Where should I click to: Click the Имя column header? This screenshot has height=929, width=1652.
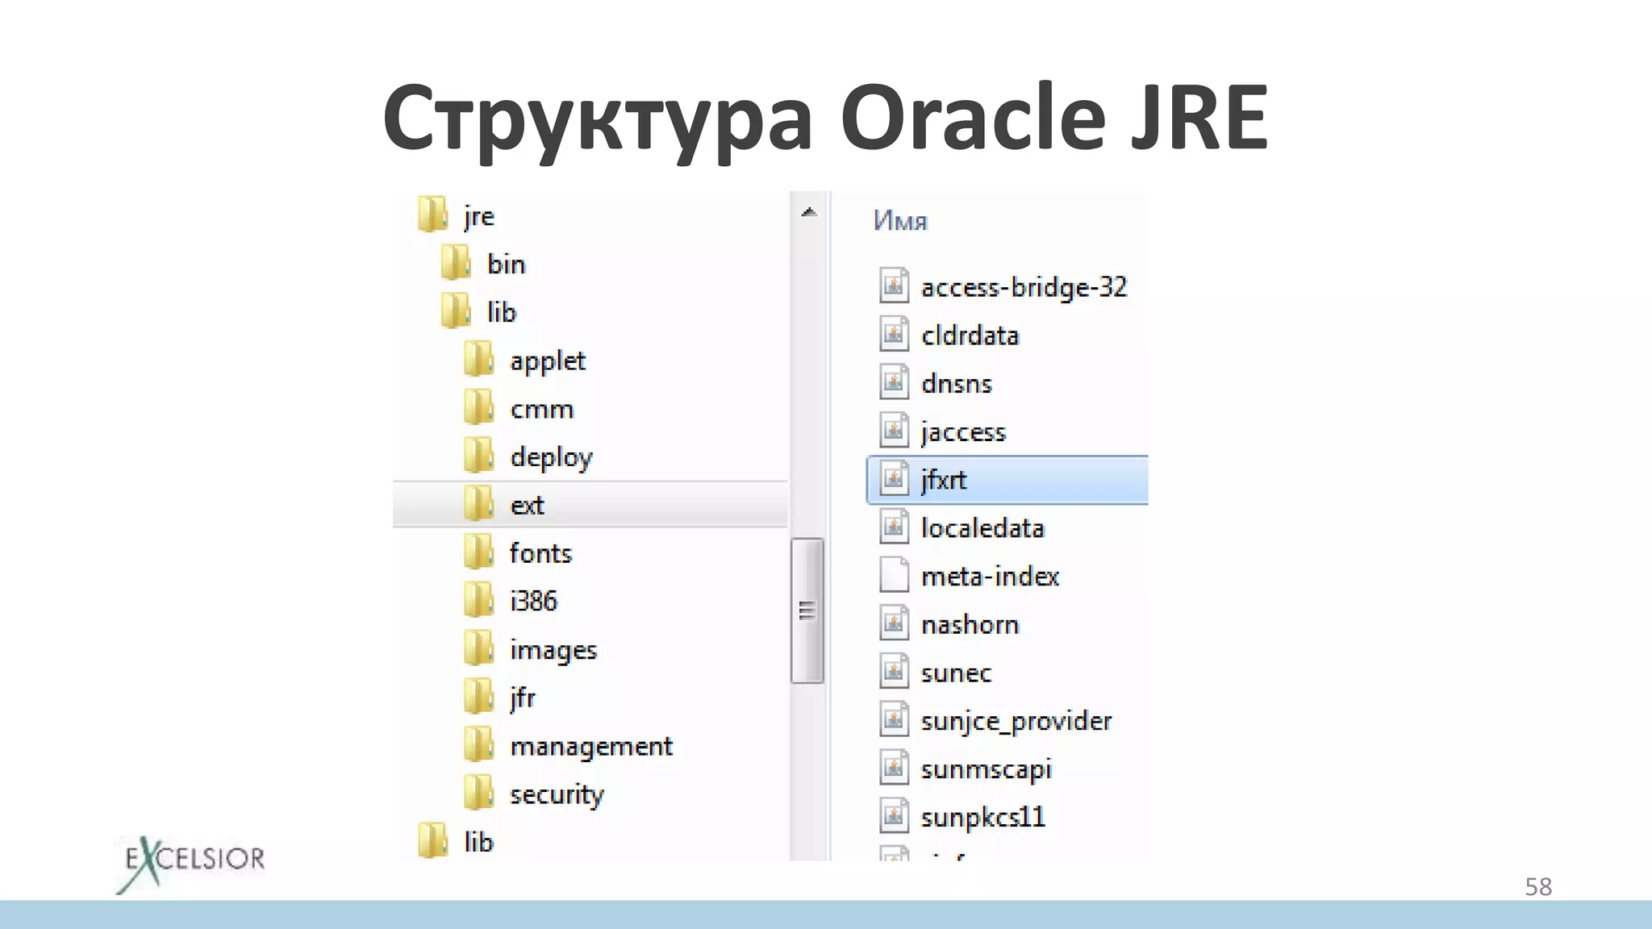coord(900,221)
